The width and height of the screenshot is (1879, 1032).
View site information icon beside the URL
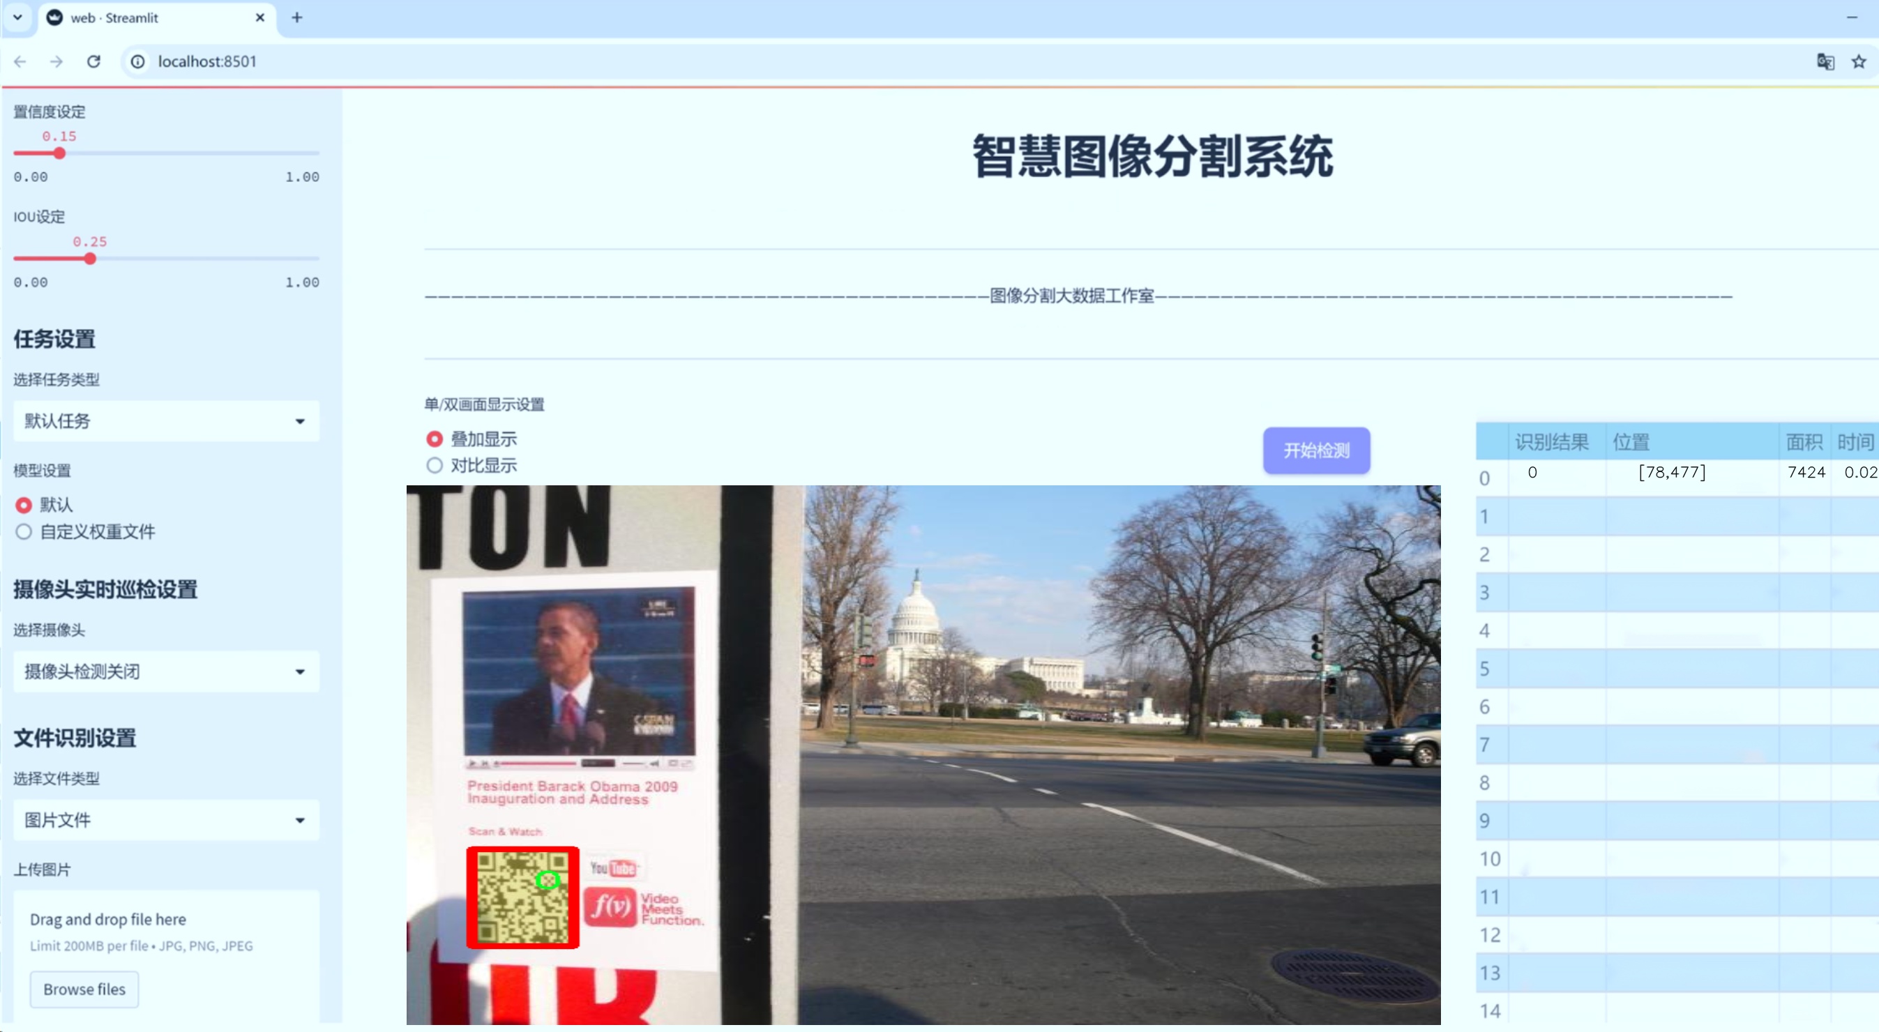pos(138,61)
